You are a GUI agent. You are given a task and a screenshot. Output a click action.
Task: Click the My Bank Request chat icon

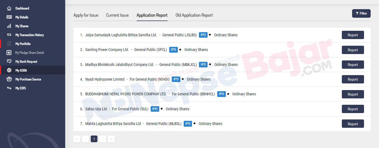(x=9, y=62)
